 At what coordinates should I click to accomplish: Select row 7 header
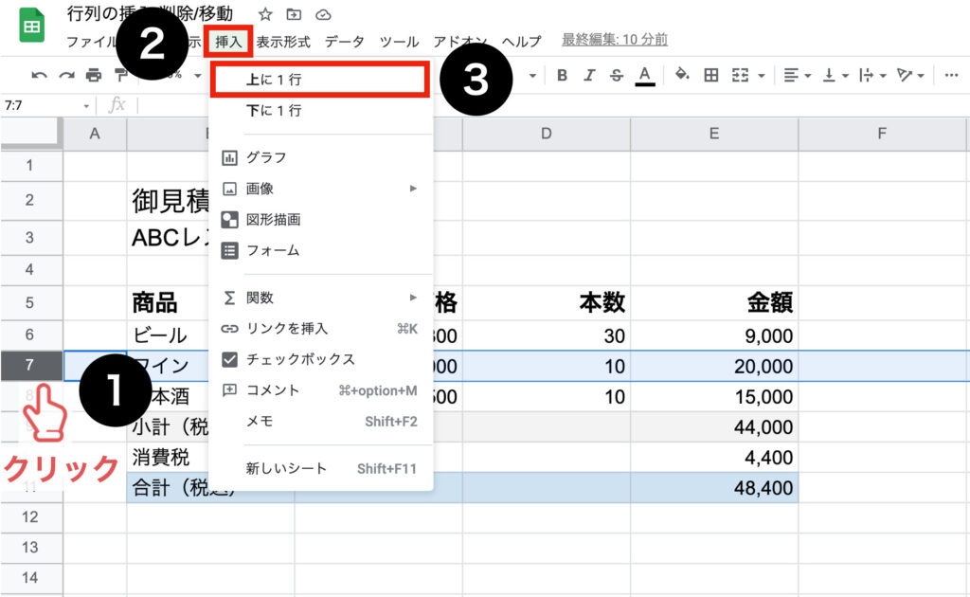point(30,366)
